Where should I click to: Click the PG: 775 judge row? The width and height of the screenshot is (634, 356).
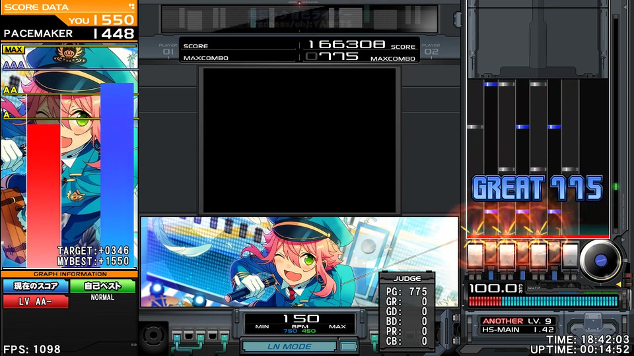tap(406, 292)
